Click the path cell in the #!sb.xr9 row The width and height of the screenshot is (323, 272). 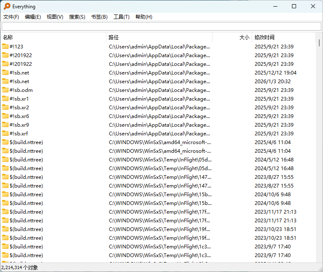(159, 125)
